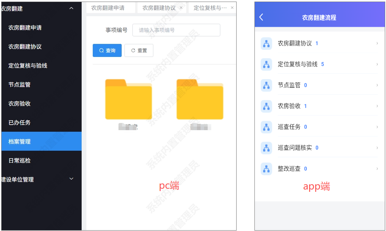386x231 pixels.
Task: Click the 事项编号 input field
Action: click(x=176, y=30)
